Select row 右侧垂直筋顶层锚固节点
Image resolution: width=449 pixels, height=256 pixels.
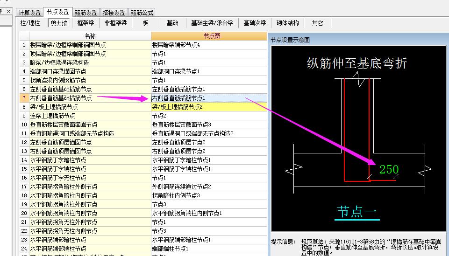pos(90,151)
